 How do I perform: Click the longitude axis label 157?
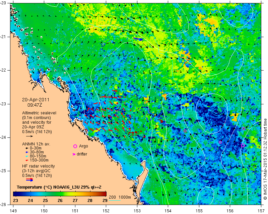tap(261, 211)
